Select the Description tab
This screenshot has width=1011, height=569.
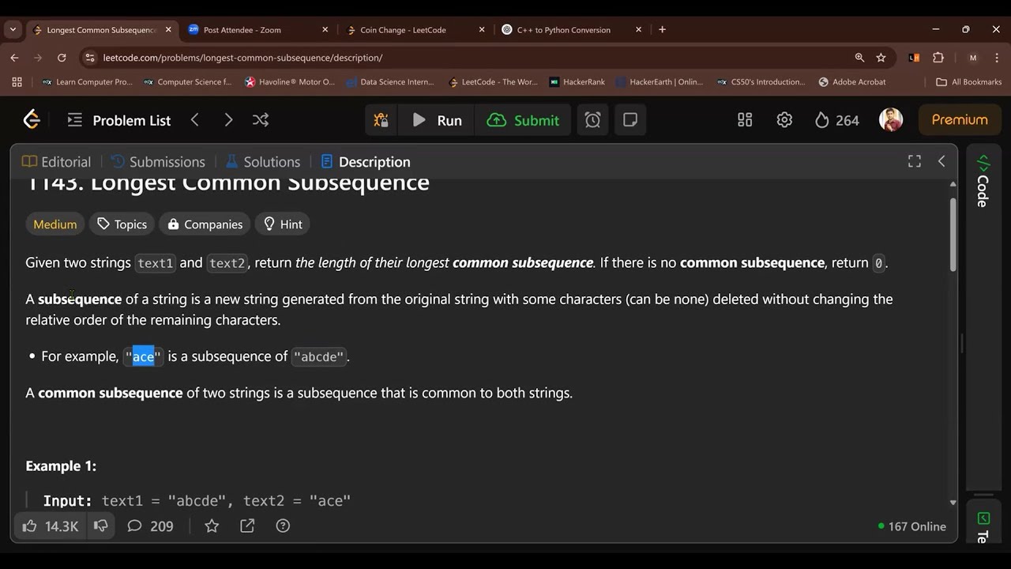[x=366, y=162]
